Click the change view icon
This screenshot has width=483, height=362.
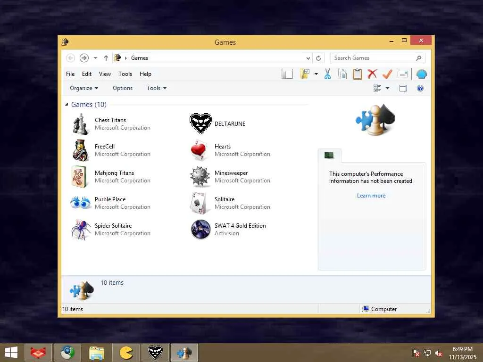tap(377, 88)
